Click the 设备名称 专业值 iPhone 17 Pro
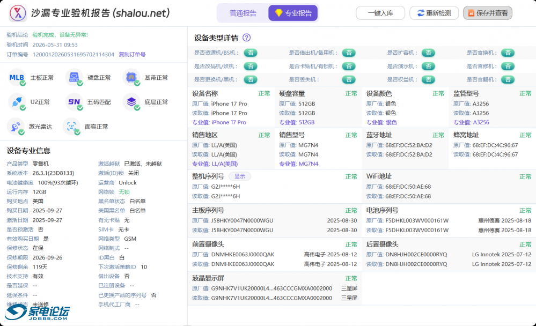 coord(229,122)
